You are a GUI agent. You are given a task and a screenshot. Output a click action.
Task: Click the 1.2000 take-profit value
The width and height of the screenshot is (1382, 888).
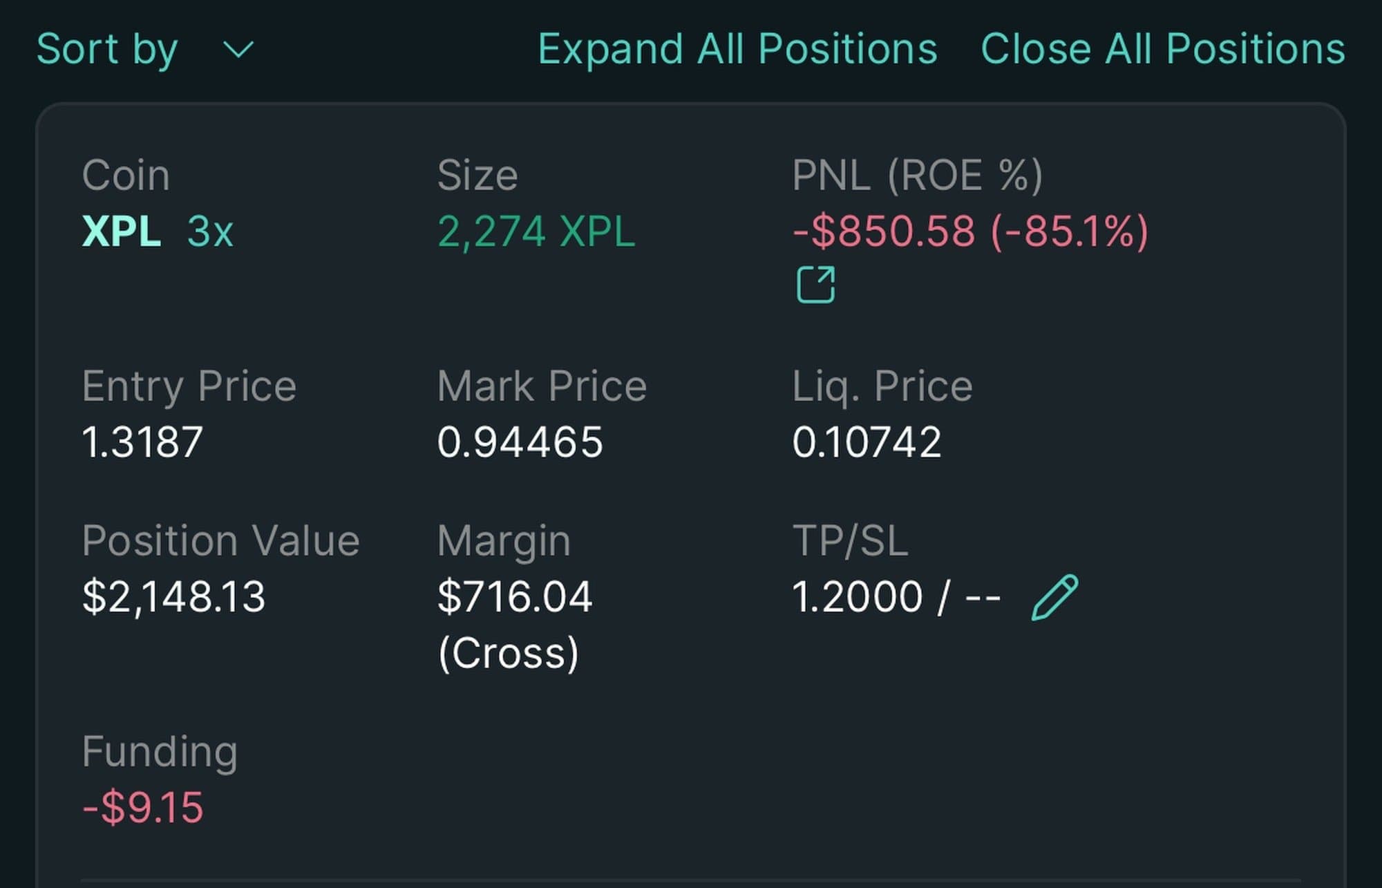(x=857, y=597)
